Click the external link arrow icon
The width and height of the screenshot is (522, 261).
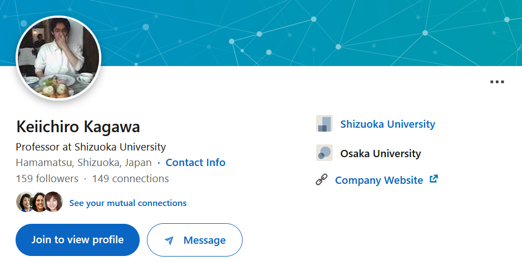[x=434, y=179]
